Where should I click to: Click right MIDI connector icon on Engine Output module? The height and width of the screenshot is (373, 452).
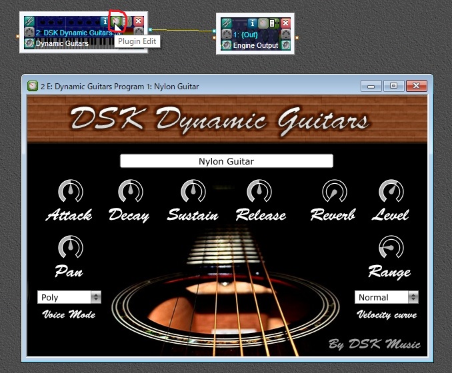[x=286, y=34]
